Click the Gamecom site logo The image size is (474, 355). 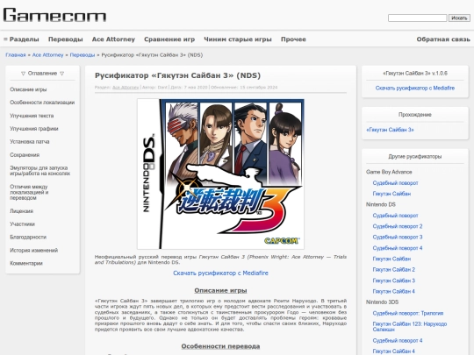[54, 15]
